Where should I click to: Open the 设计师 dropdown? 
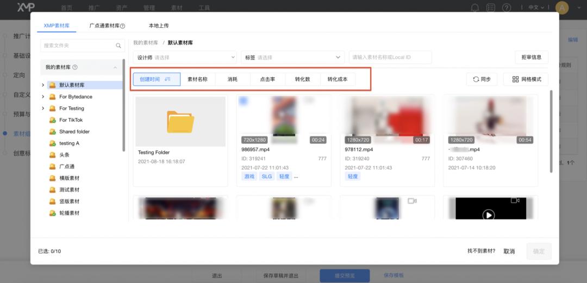point(185,58)
